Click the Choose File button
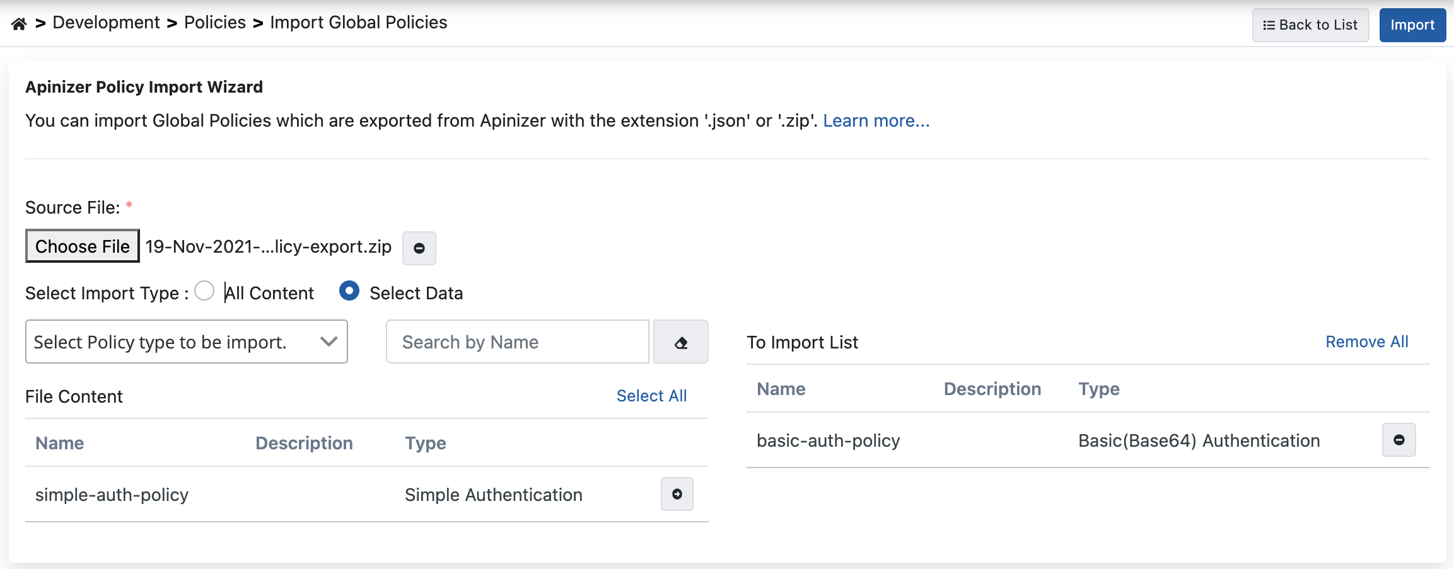1454x569 pixels. pos(83,246)
